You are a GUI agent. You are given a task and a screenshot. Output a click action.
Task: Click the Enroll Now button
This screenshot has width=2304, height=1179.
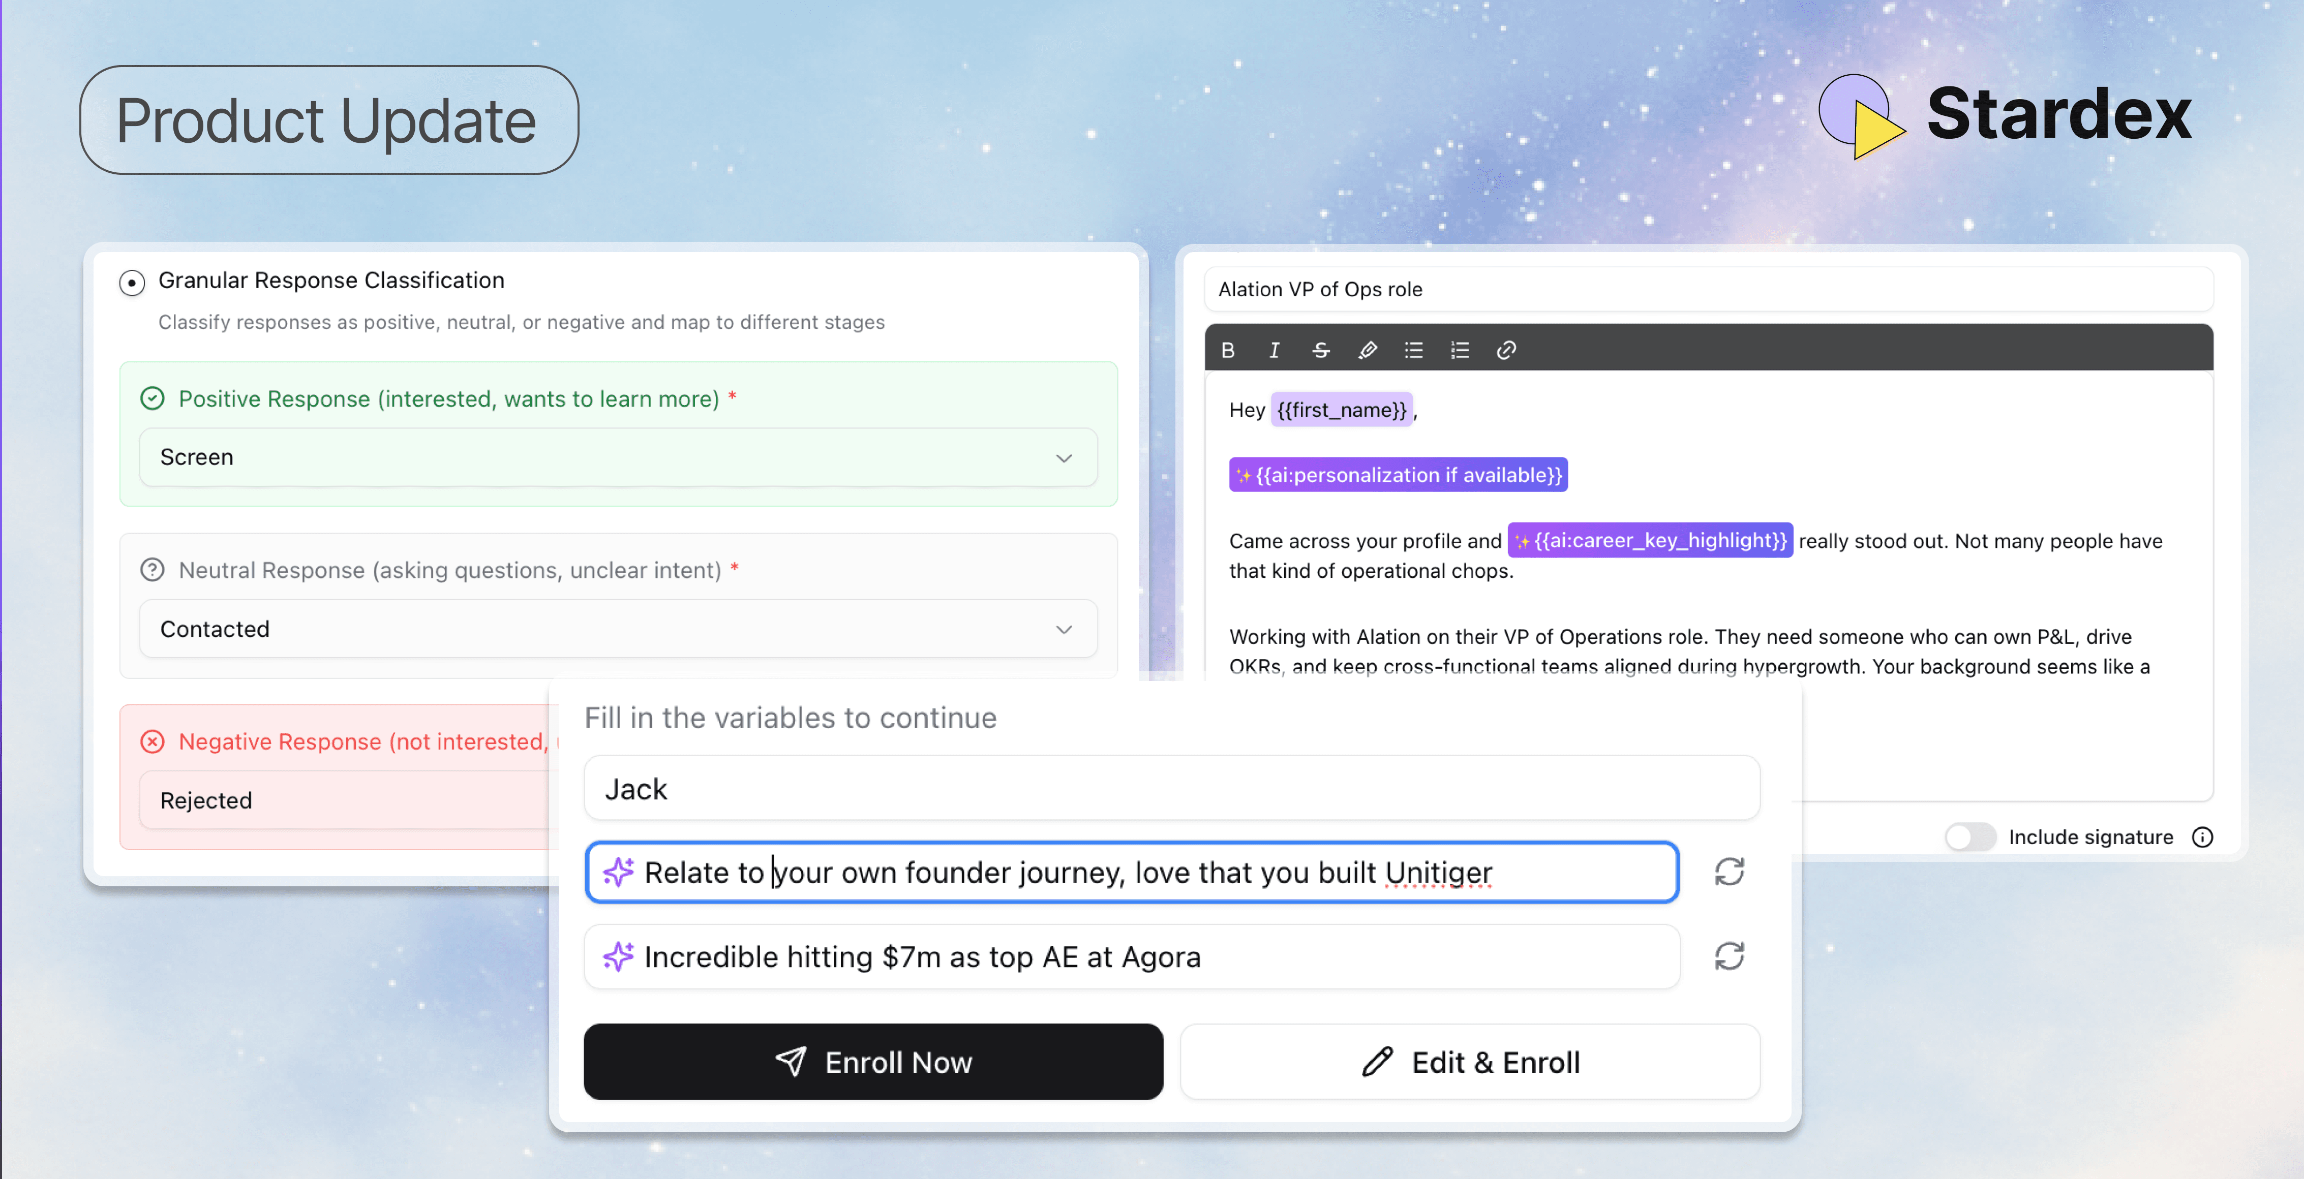(873, 1062)
